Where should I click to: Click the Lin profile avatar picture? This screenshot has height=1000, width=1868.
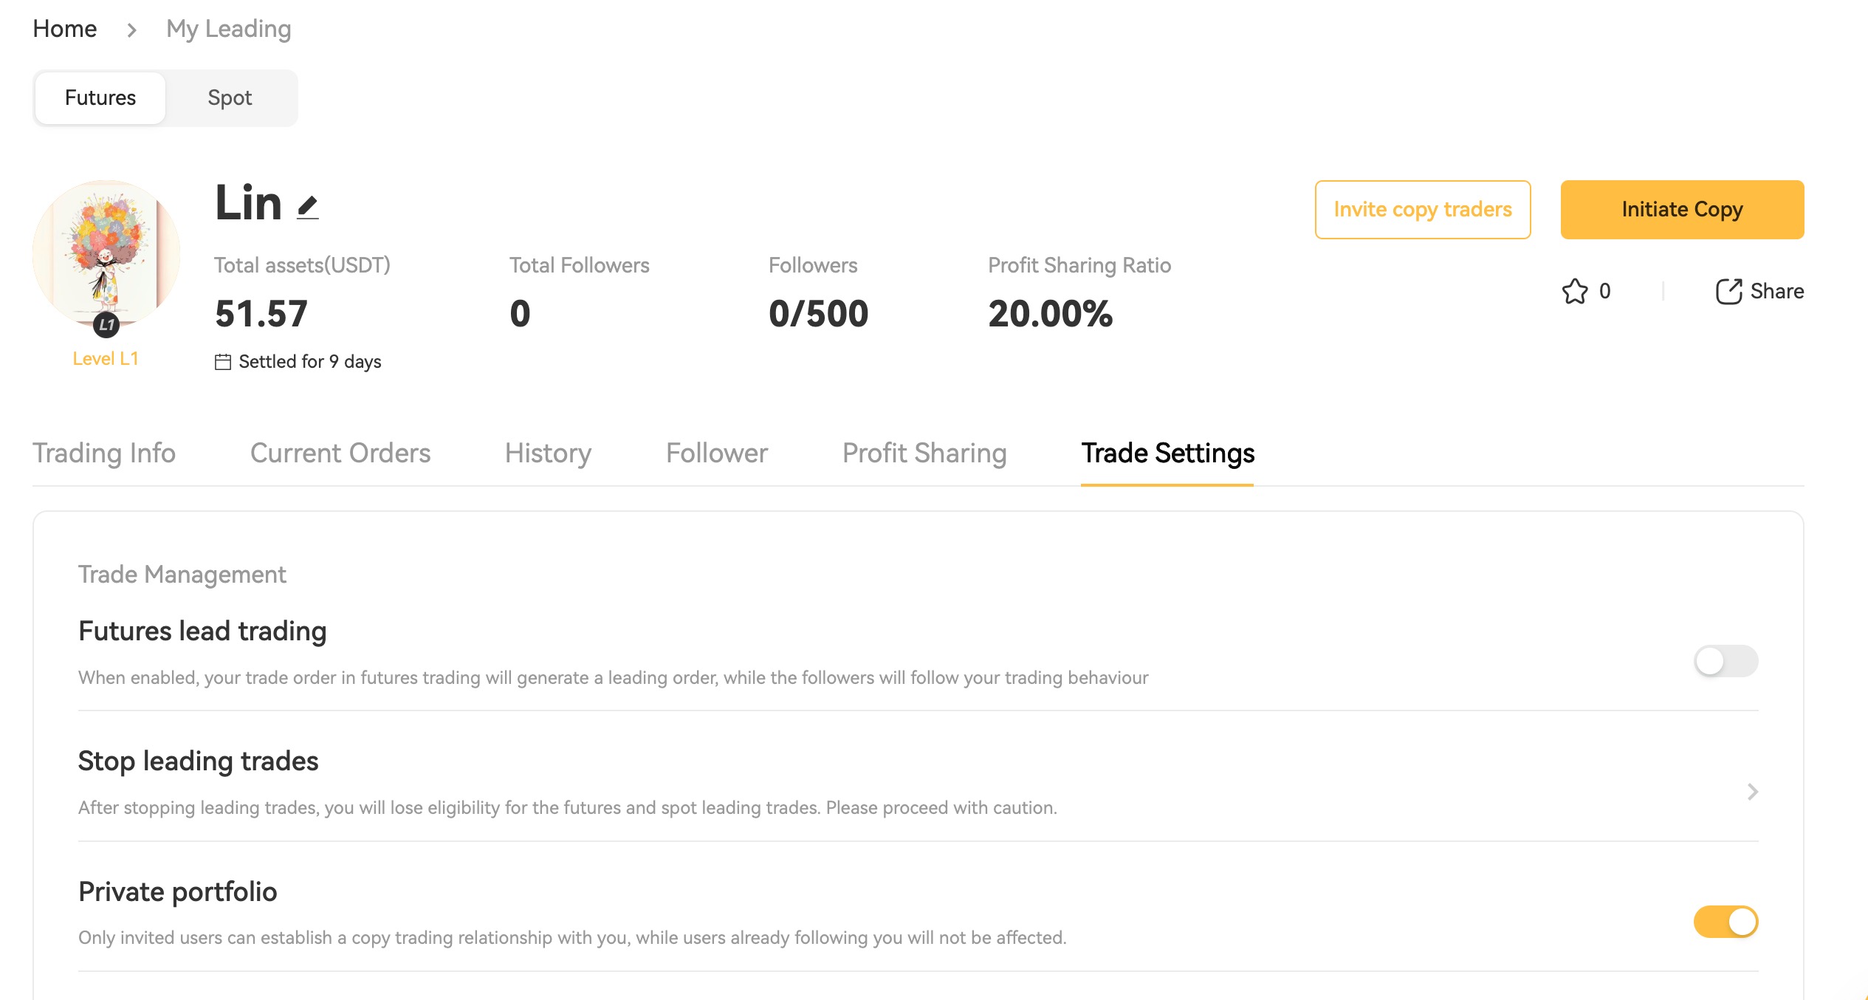click(x=106, y=250)
